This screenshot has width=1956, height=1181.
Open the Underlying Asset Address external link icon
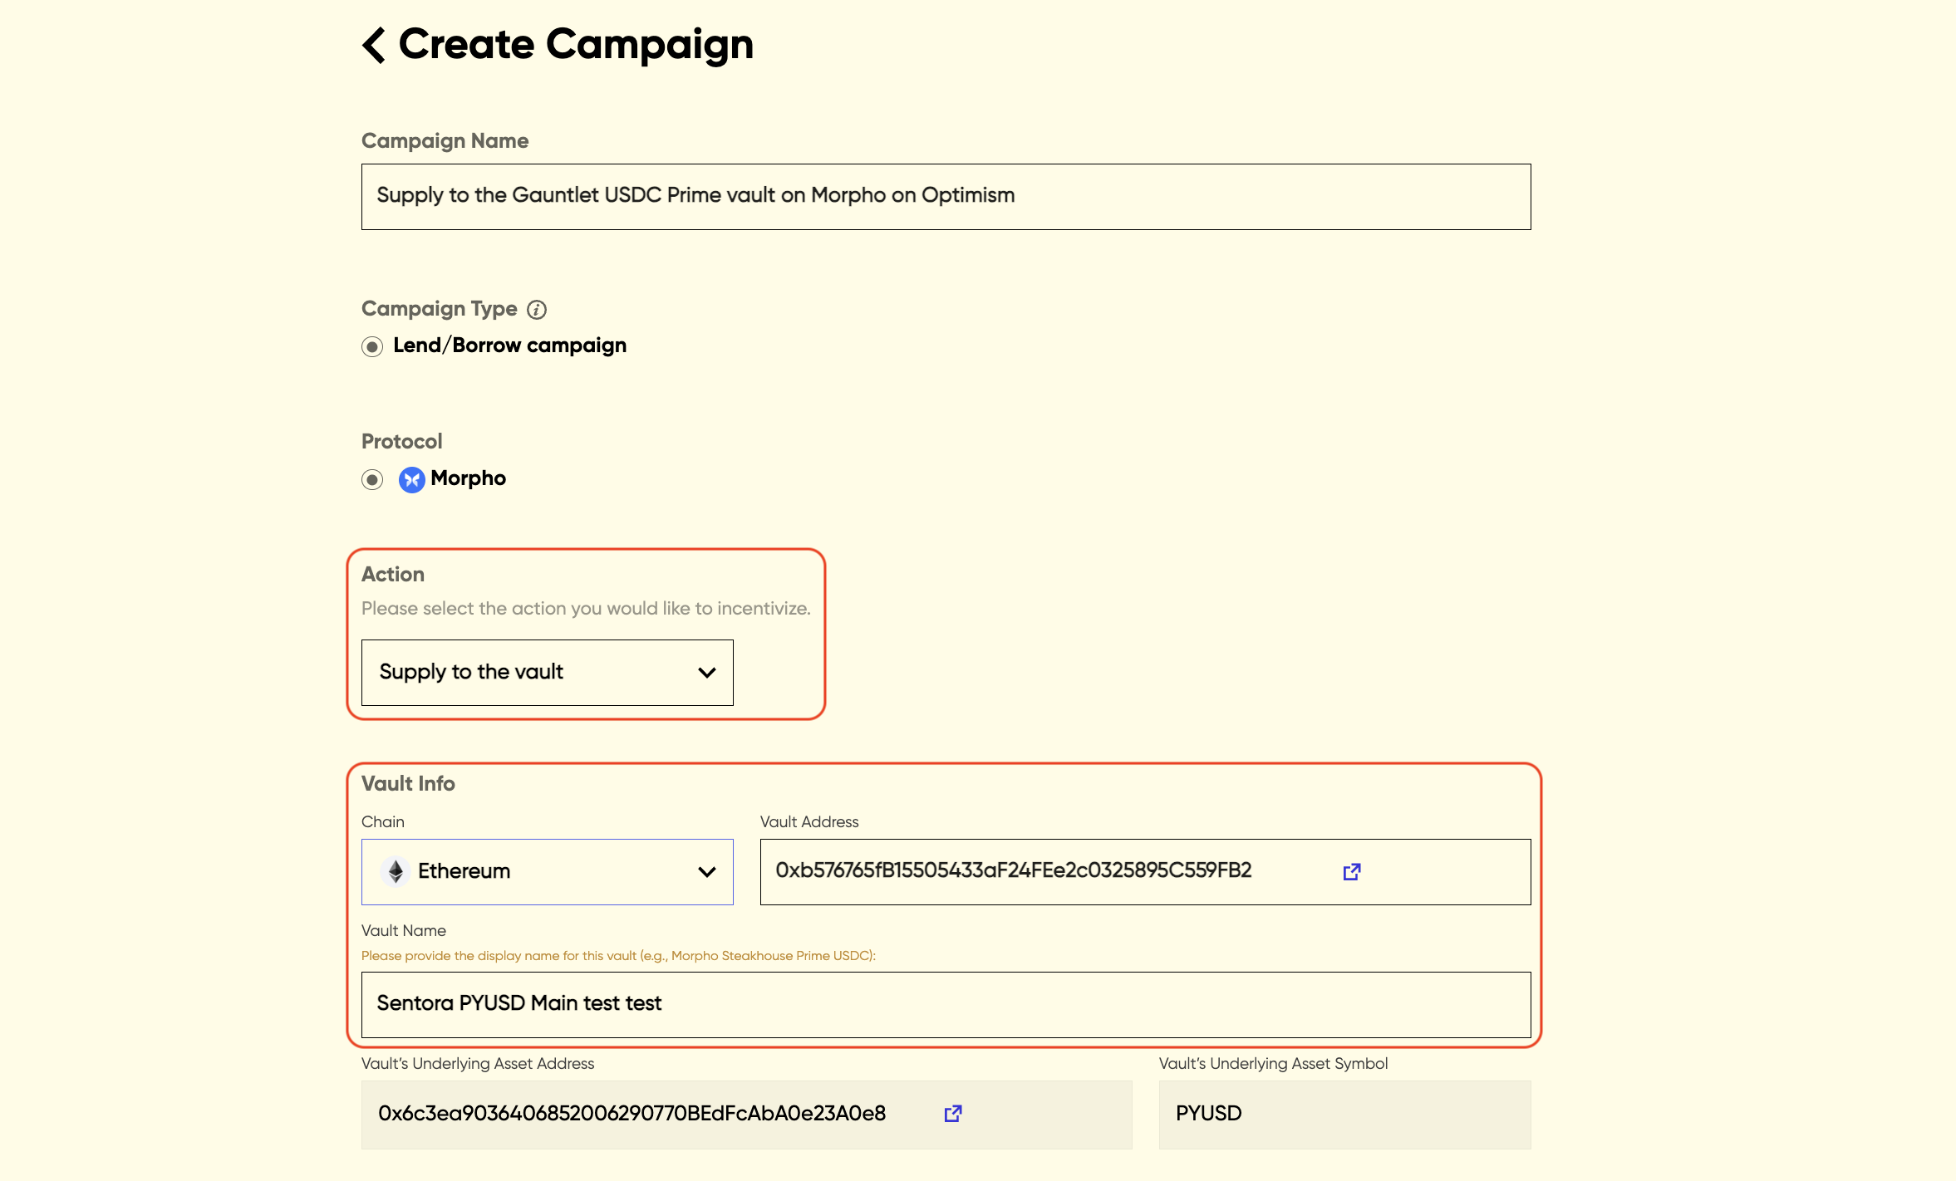(x=952, y=1114)
